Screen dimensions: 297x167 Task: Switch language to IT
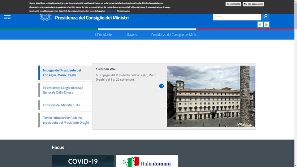tap(260, 25)
